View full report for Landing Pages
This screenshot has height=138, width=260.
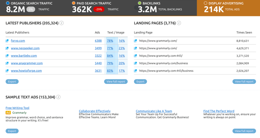(x=244, y=82)
